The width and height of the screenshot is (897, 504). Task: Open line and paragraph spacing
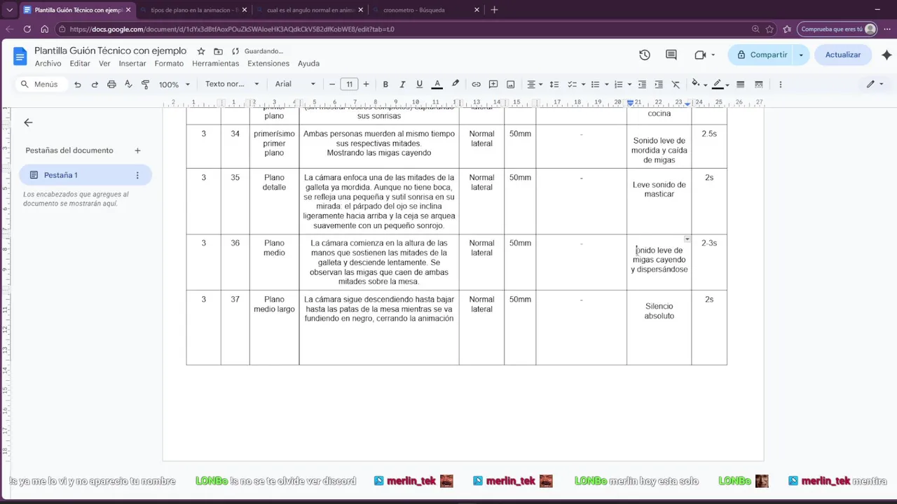coord(554,84)
